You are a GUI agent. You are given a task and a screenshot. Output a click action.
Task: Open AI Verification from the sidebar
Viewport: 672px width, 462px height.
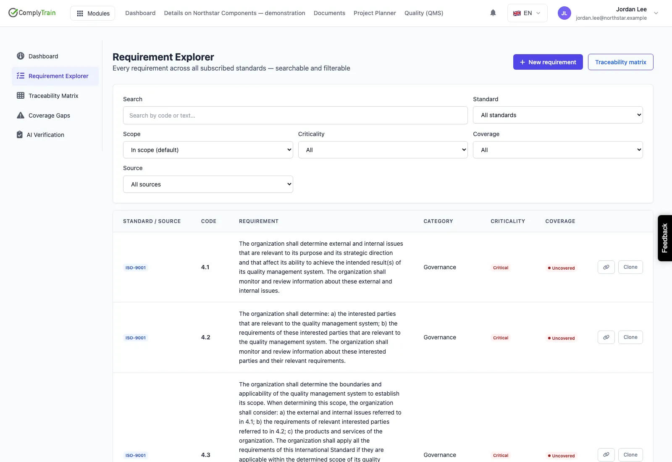tap(55, 135)
